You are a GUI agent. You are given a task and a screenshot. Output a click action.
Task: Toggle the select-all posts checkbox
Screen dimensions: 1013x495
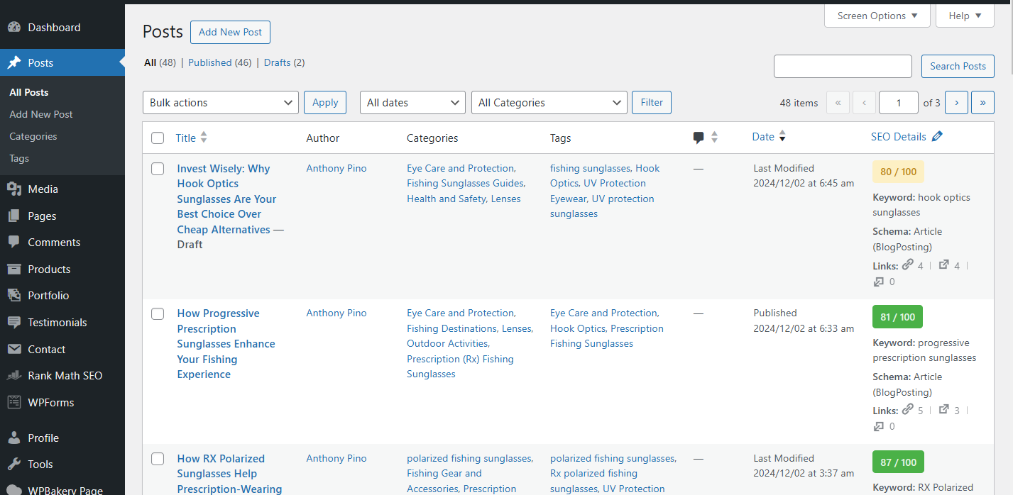tap(158, 138)
